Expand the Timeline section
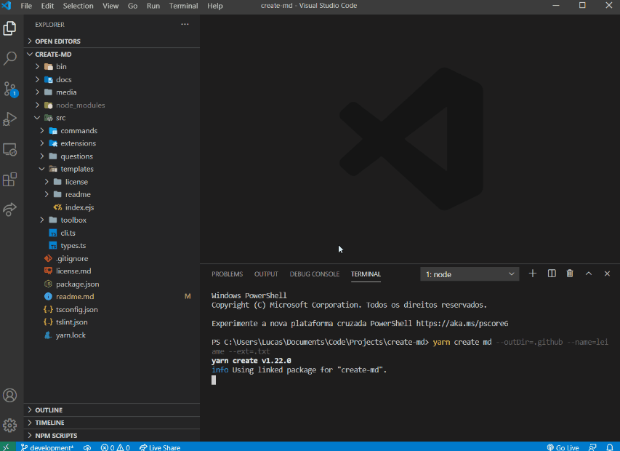The image size is (620, 451). pos(112,423)
